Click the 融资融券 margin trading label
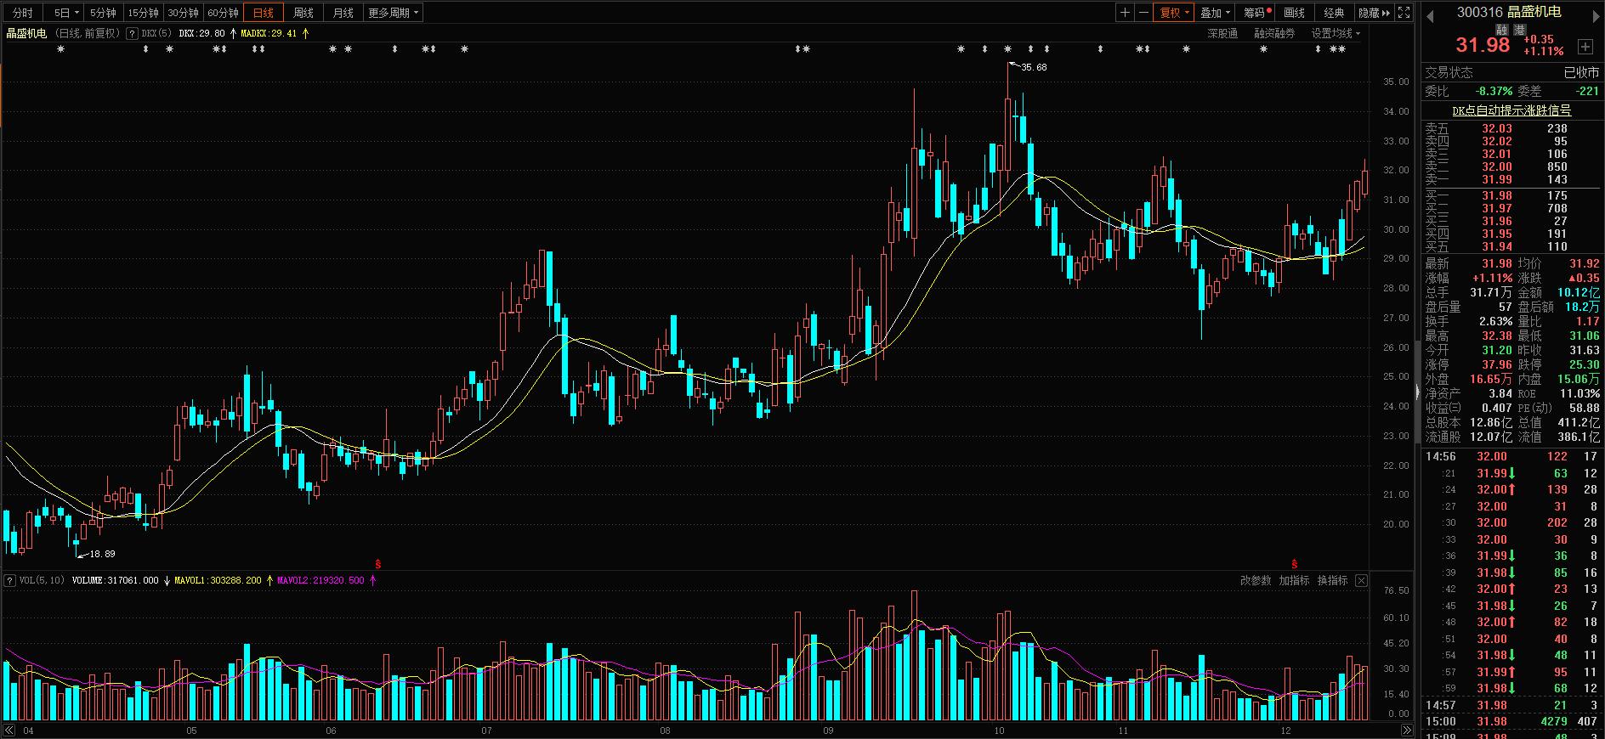This screenshot has width=1605, height=739. pyautogui.click(x=1274, y=34)
